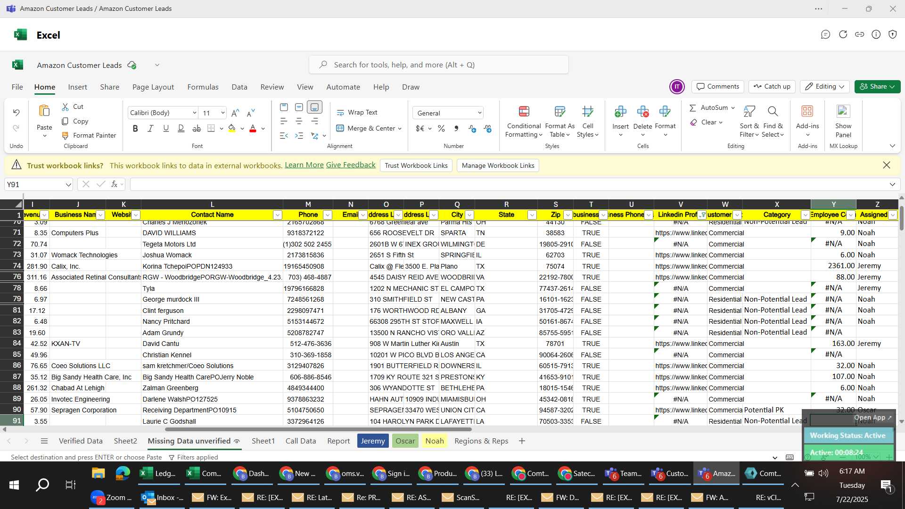Screen dimensions: 905x509
Task: Open Sort & Filter menu
Action: (749, 122)
